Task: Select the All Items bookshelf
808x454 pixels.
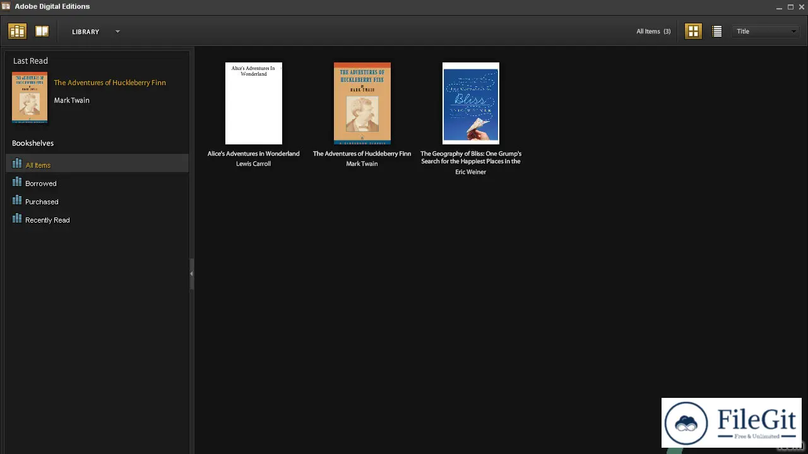Action: tap(97, 164)
